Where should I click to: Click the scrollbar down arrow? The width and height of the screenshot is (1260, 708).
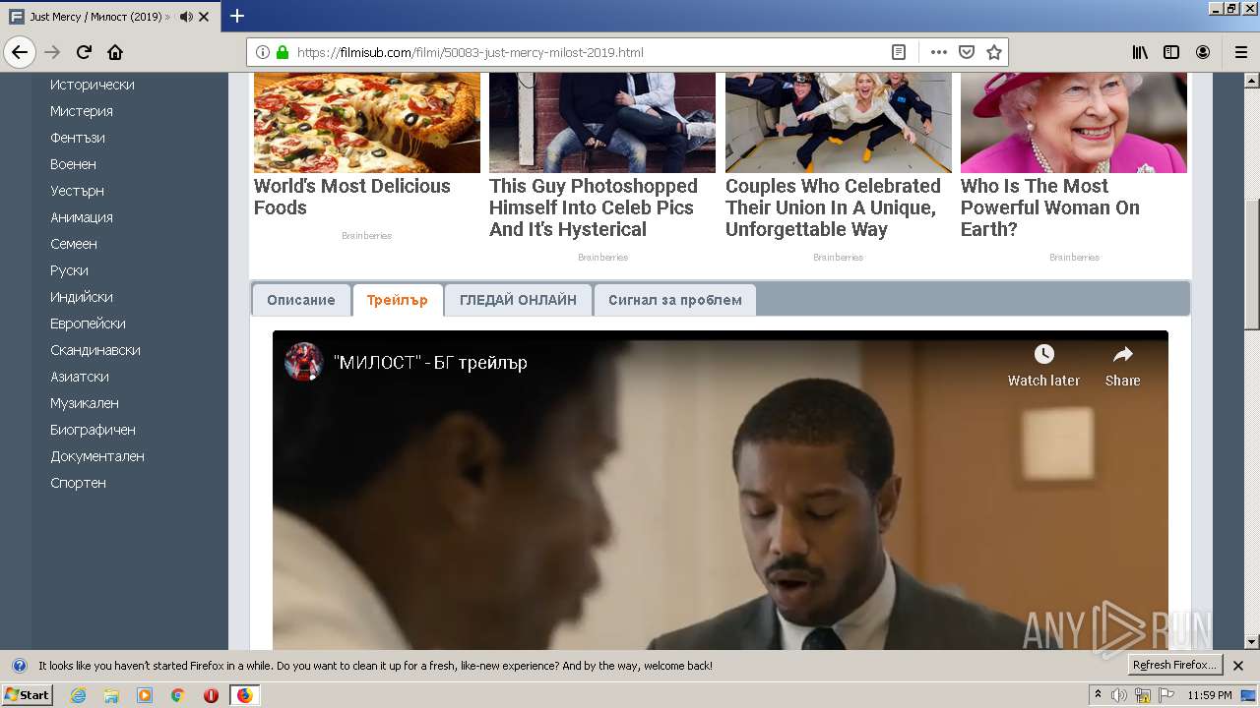[1252, 642]
